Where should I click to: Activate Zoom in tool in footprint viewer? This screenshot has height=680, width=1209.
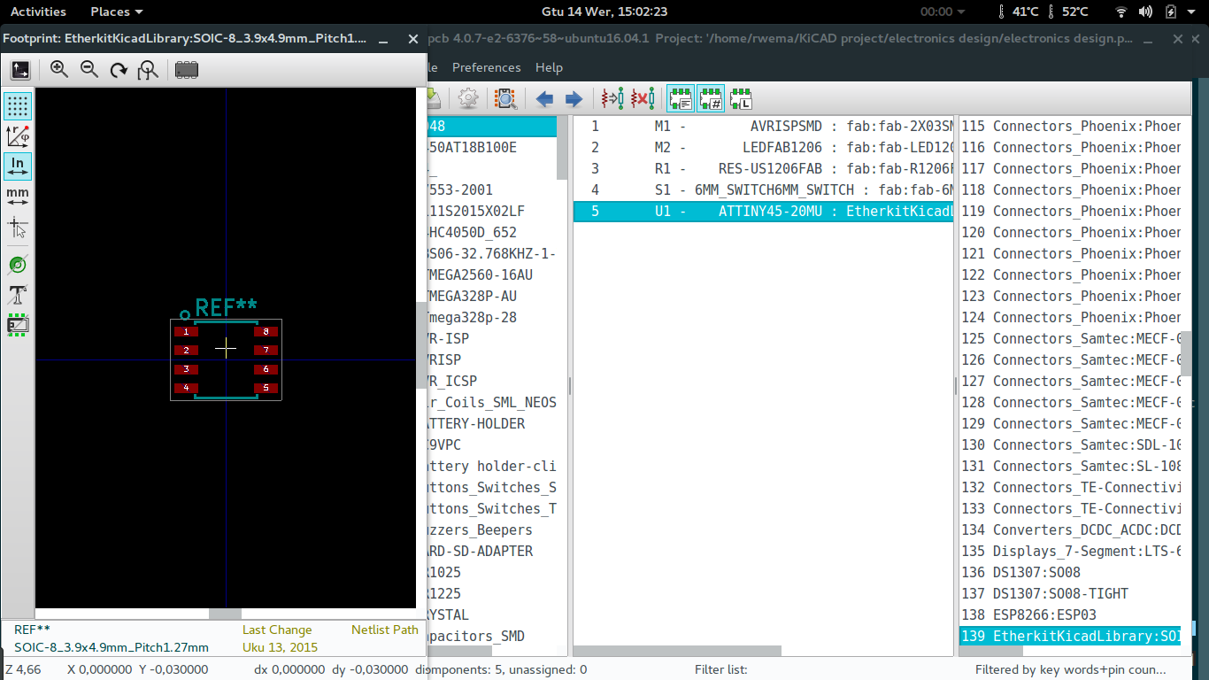58,68
